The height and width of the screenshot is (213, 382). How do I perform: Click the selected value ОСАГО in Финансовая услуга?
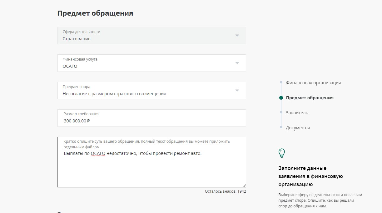click(70, 66)
